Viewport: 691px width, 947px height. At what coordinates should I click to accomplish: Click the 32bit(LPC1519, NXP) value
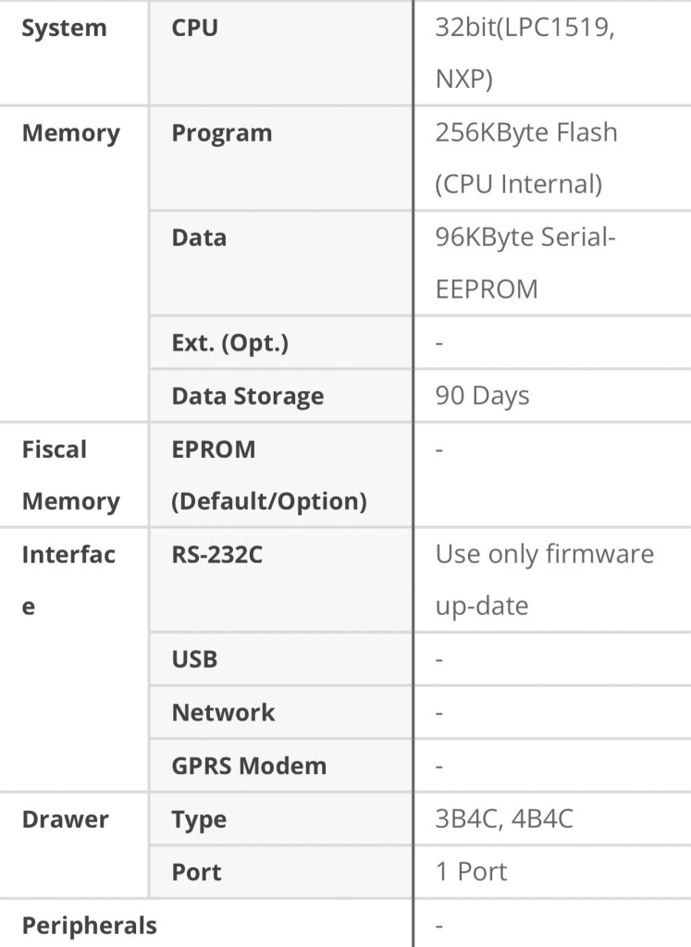pos(525,54)
